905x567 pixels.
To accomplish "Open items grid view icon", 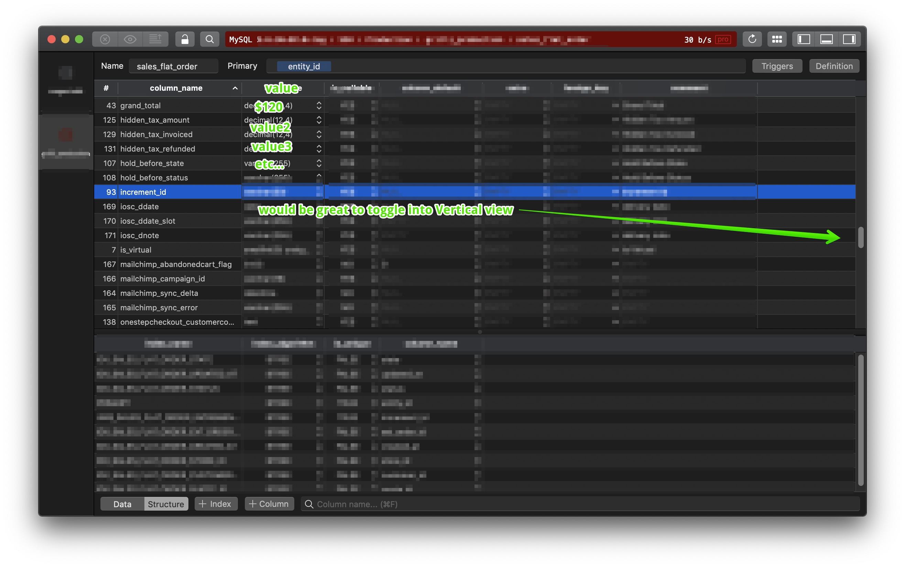I will click(777, 39).
